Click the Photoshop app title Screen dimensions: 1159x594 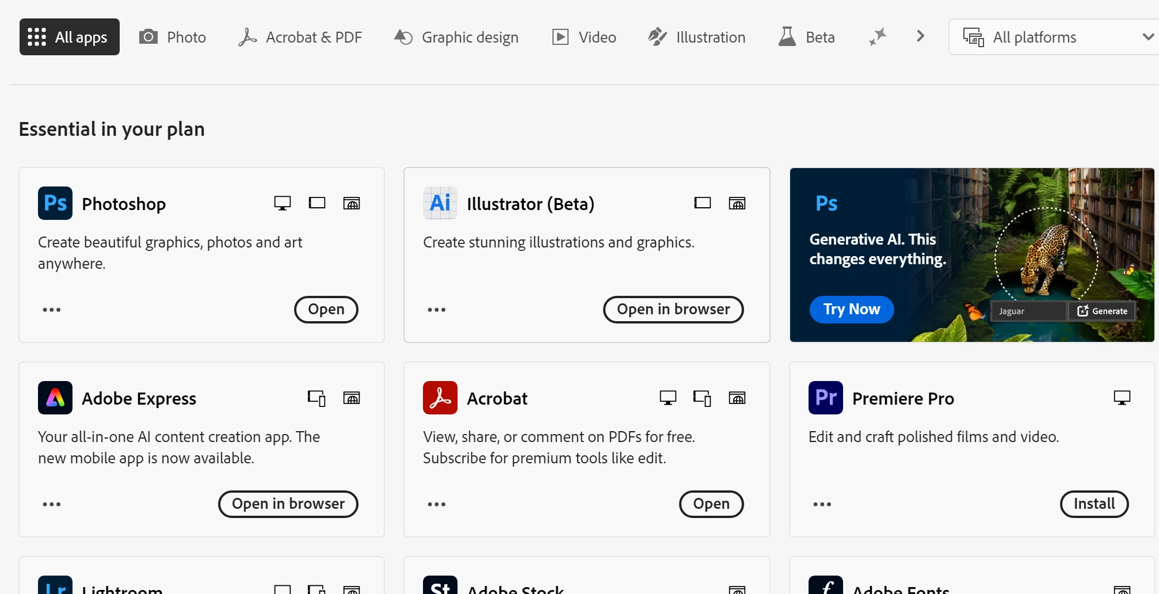(x=124, y=204)
